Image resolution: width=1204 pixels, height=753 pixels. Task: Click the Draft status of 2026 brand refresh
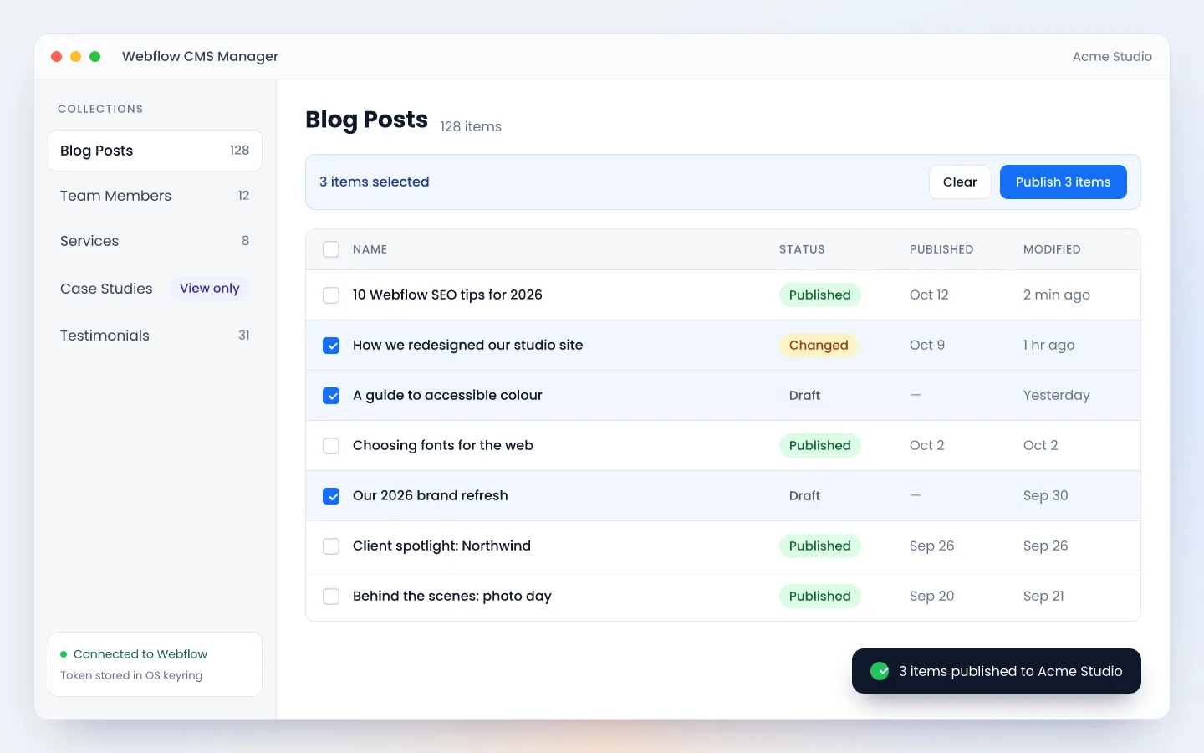(804, 495)
